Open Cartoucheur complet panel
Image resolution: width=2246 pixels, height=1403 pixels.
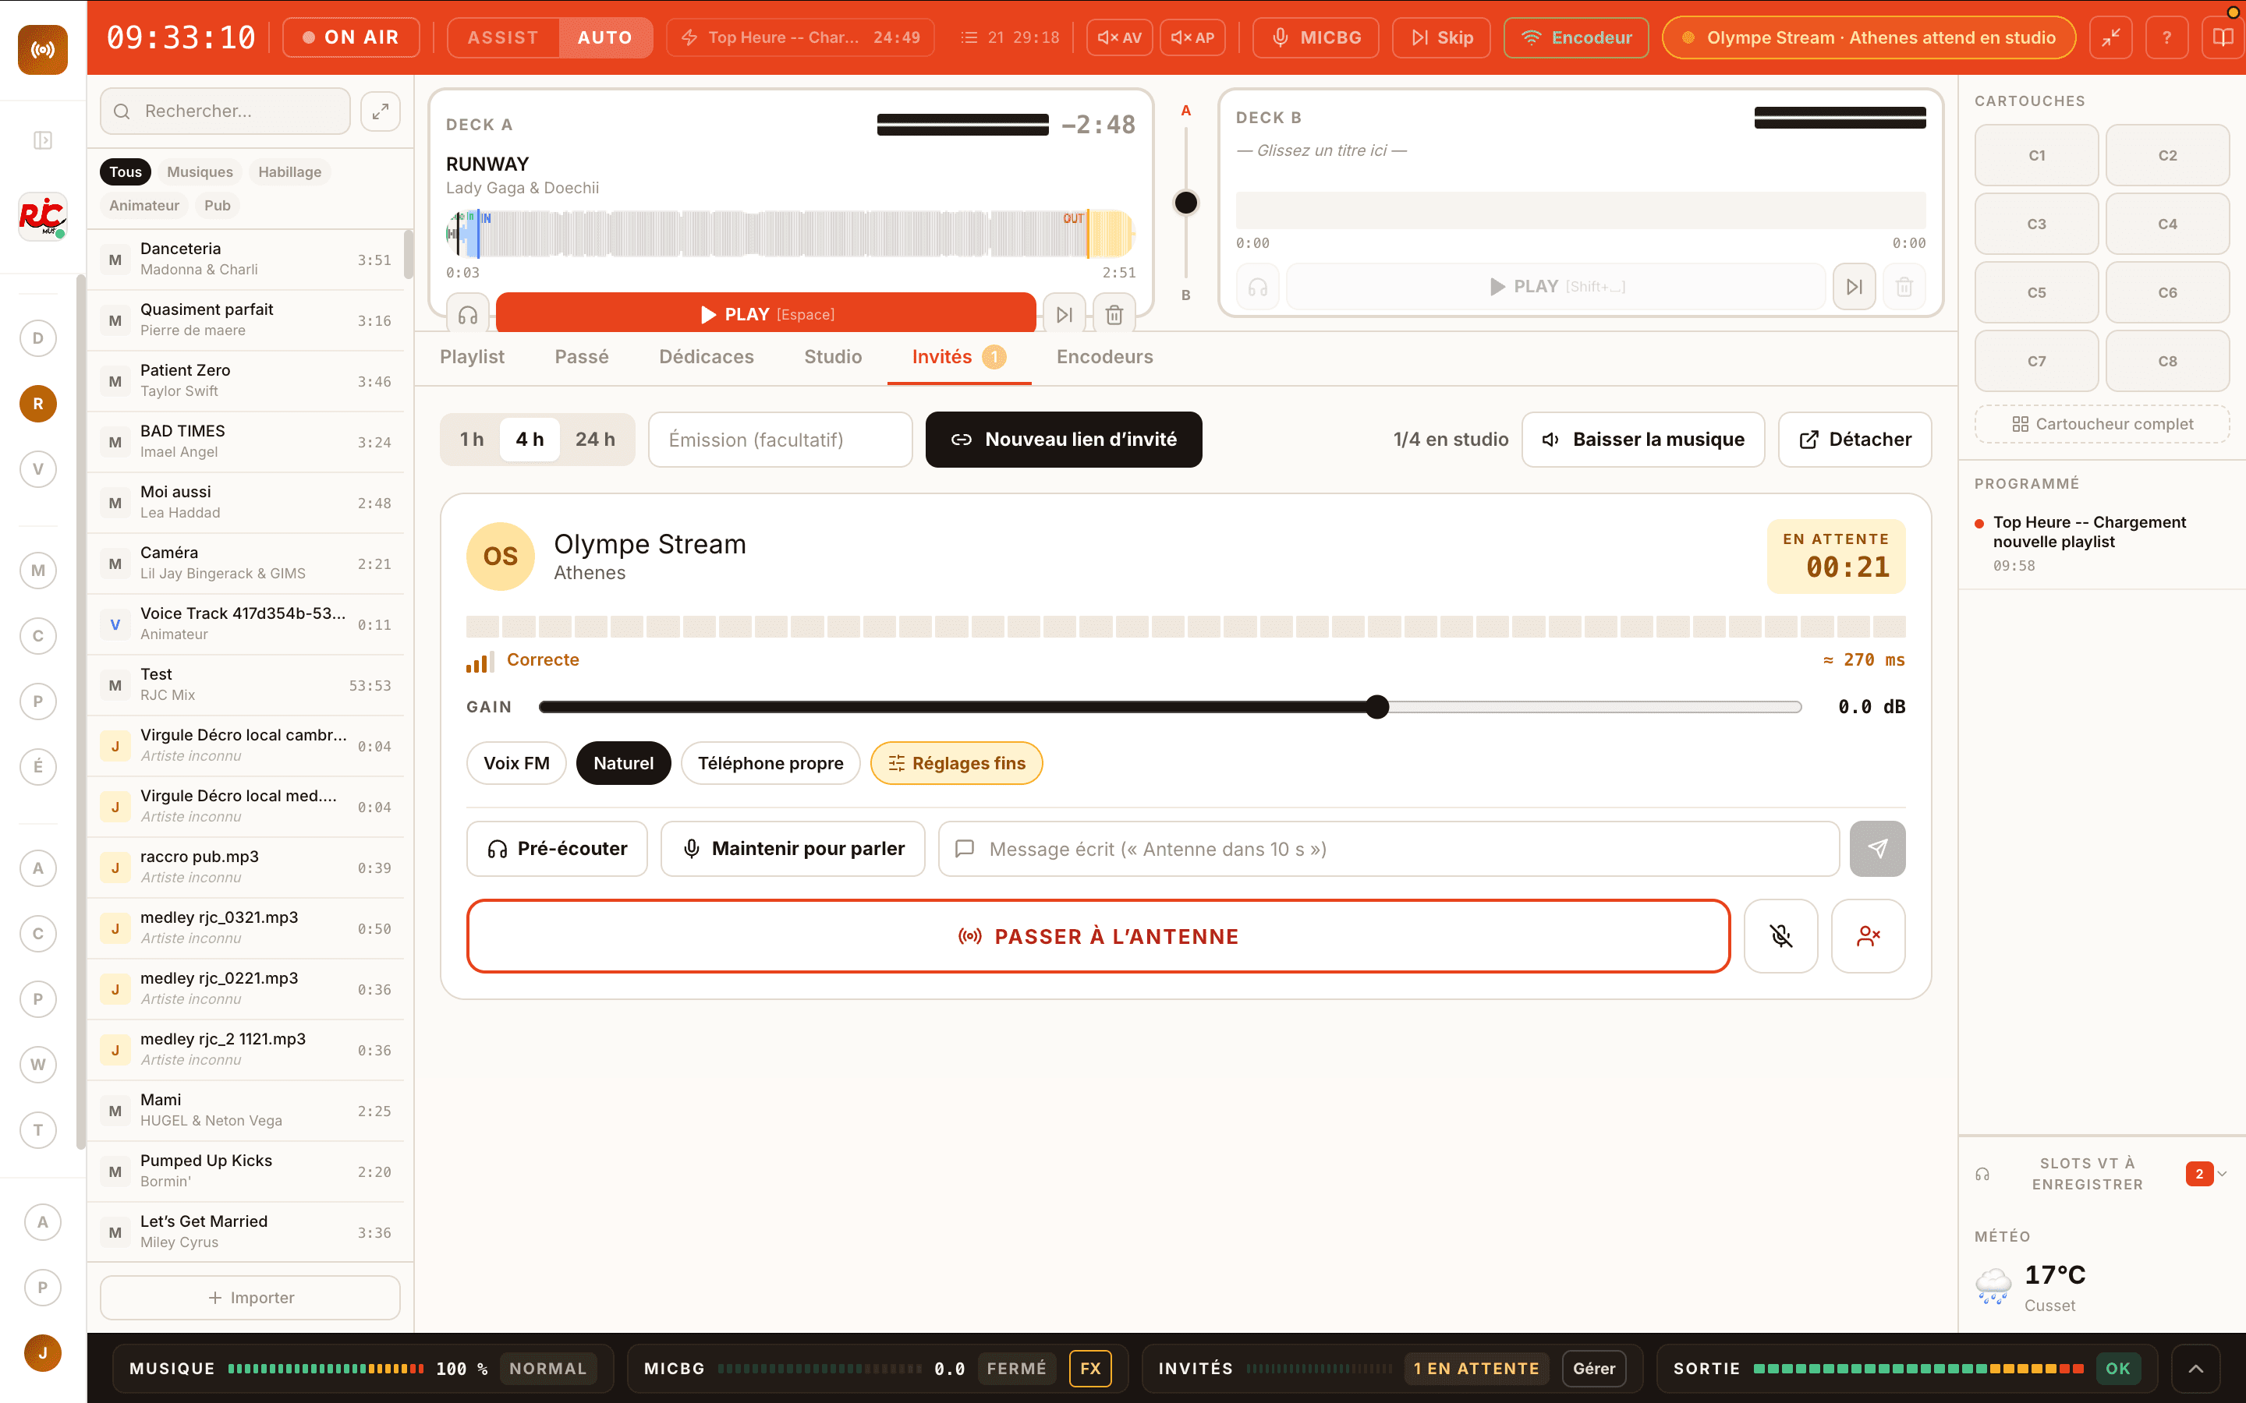pyautogui.click(x=2103, y=424)
